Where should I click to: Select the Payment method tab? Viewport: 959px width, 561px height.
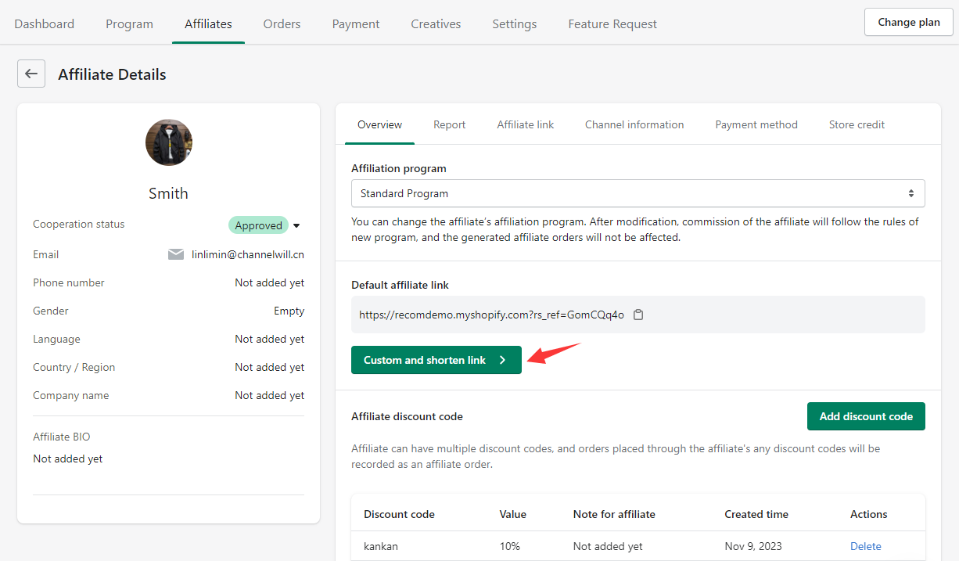756,124
